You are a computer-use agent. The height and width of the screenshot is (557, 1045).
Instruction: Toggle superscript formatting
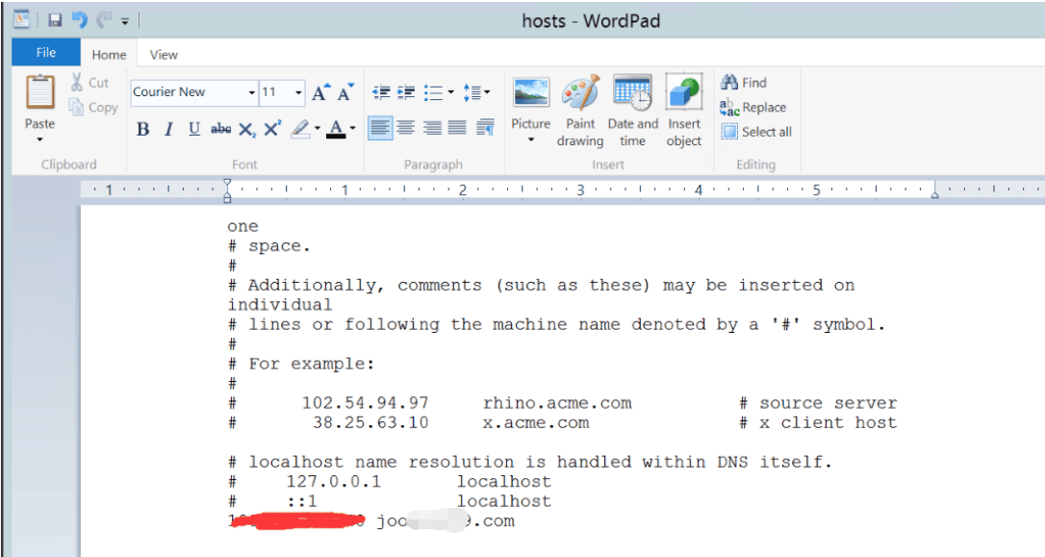pos(272,129)
